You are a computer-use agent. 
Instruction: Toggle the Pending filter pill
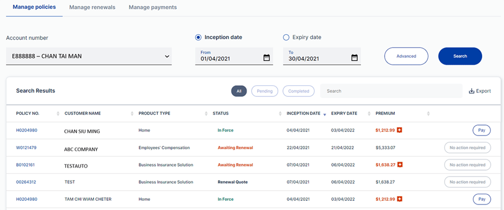click(x=265, y=91)
